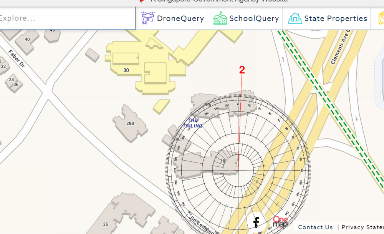
Task: Click the house icon in State Properties
Action: coord(295,18)
